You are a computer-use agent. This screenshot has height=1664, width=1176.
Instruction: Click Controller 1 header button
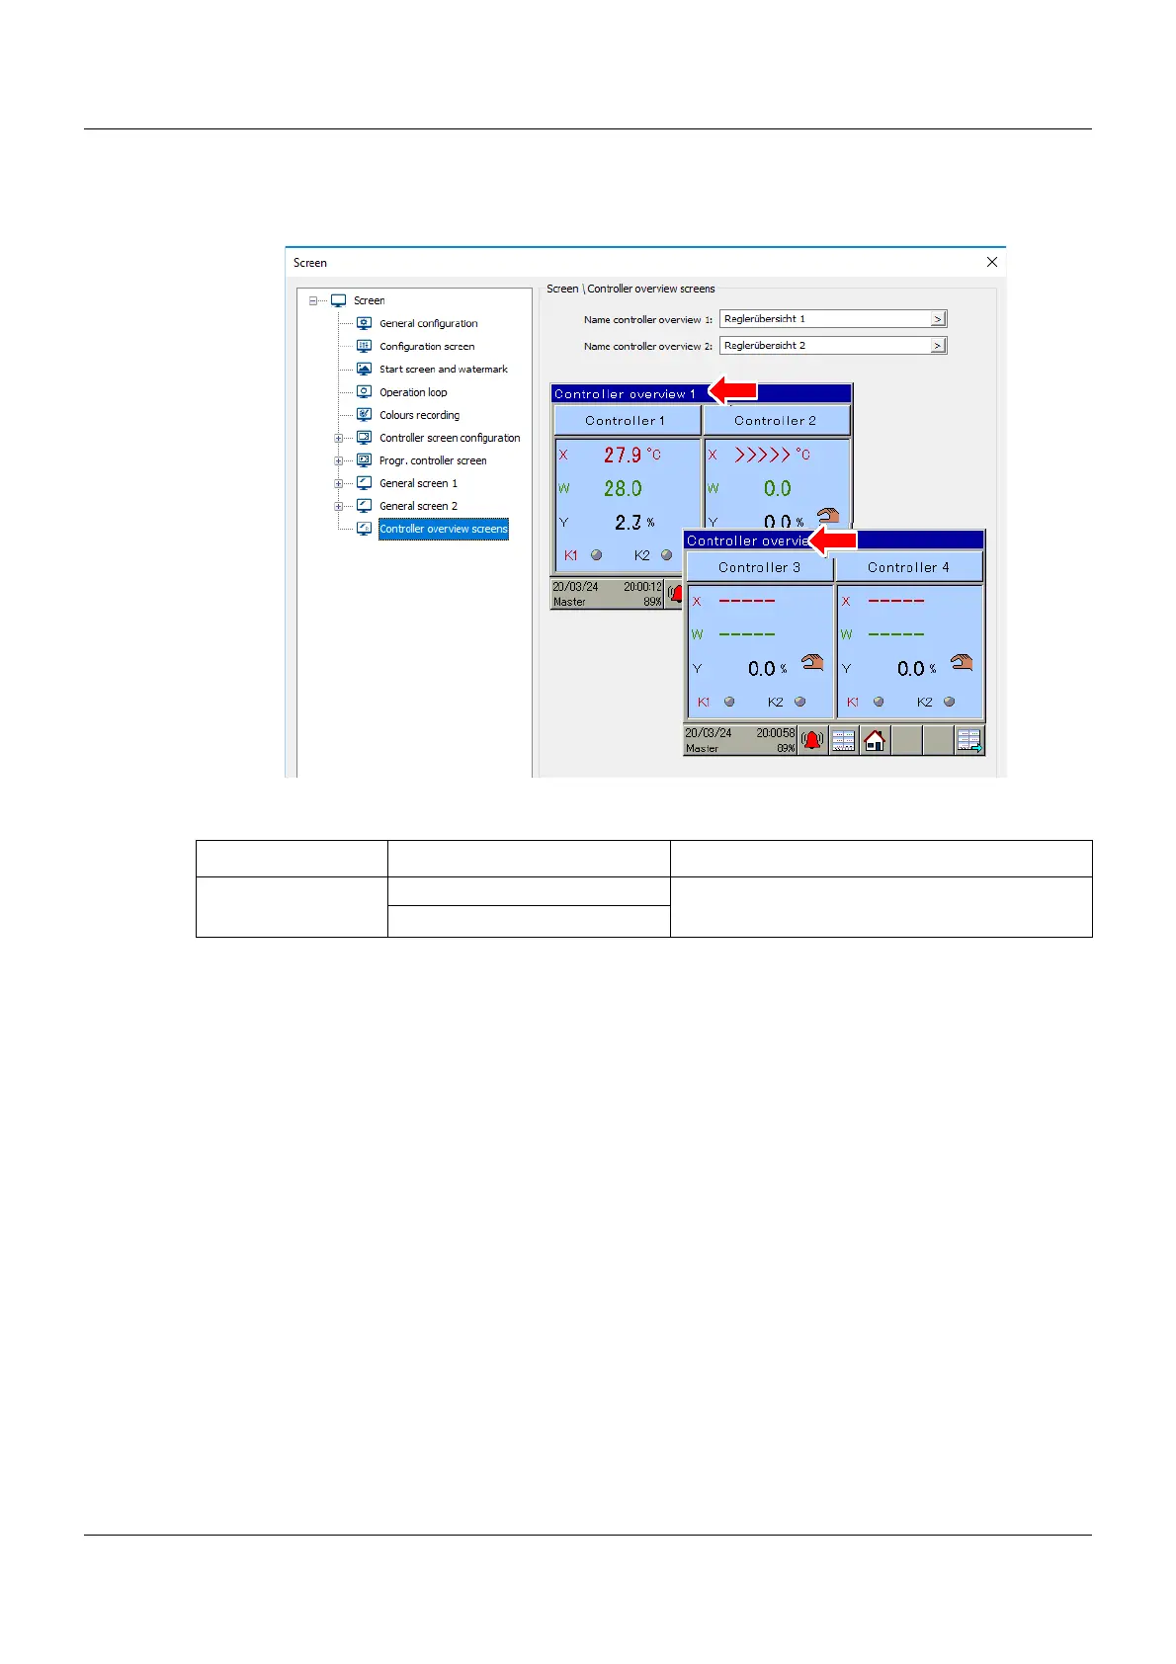point(627,420)
